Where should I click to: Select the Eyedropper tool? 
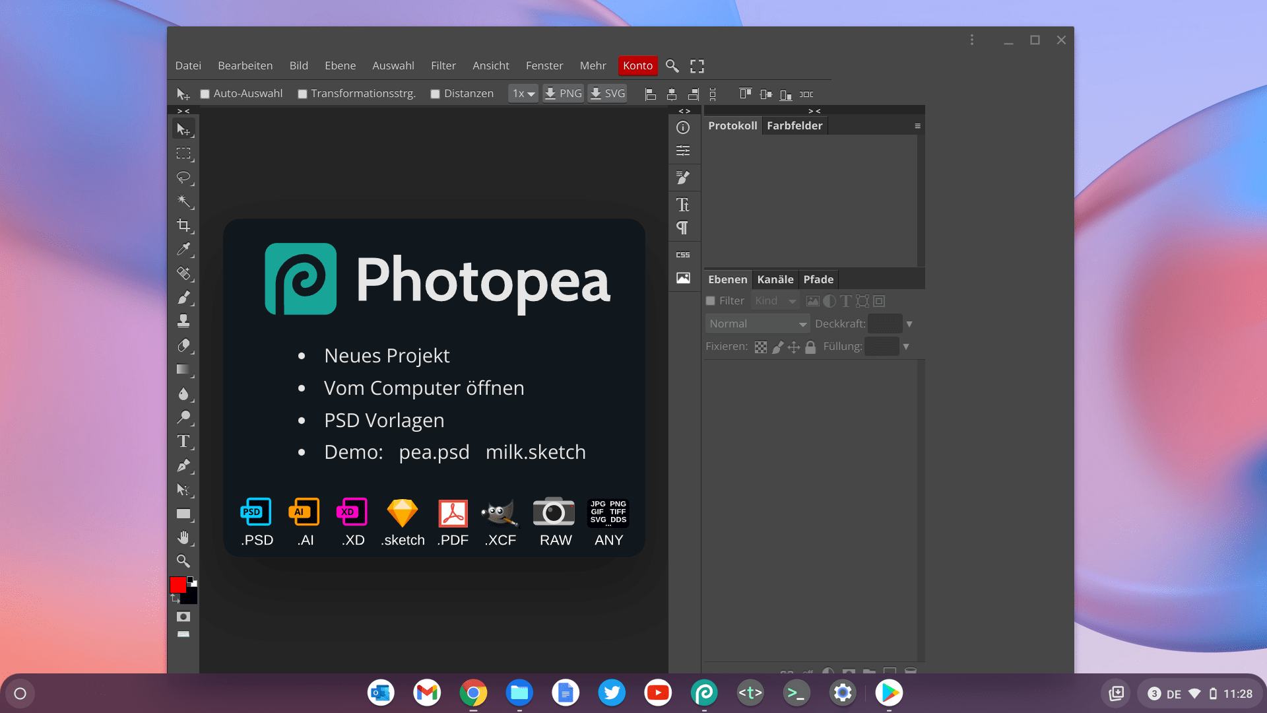[183, 249]
